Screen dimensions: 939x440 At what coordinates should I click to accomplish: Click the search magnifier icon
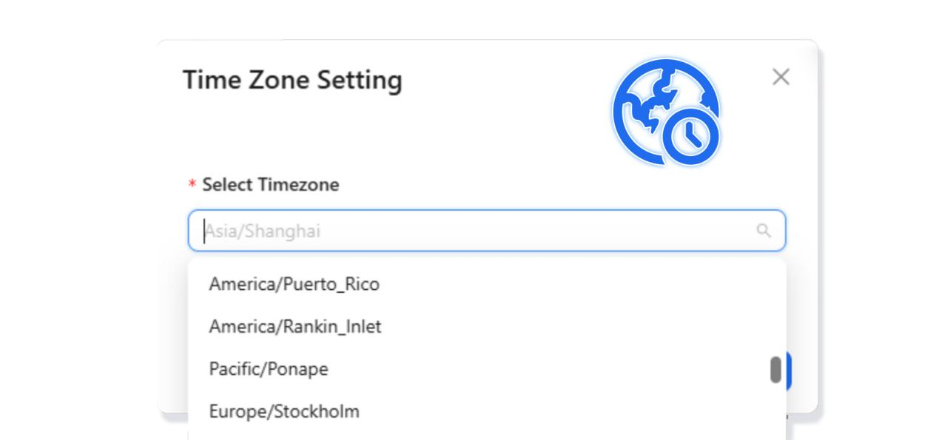tap(764, 231)
